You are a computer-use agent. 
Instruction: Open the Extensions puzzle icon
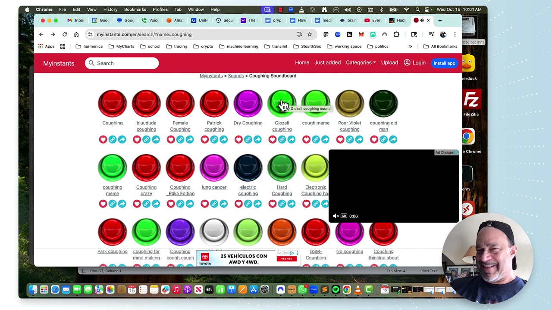click(x=396, y=34)
